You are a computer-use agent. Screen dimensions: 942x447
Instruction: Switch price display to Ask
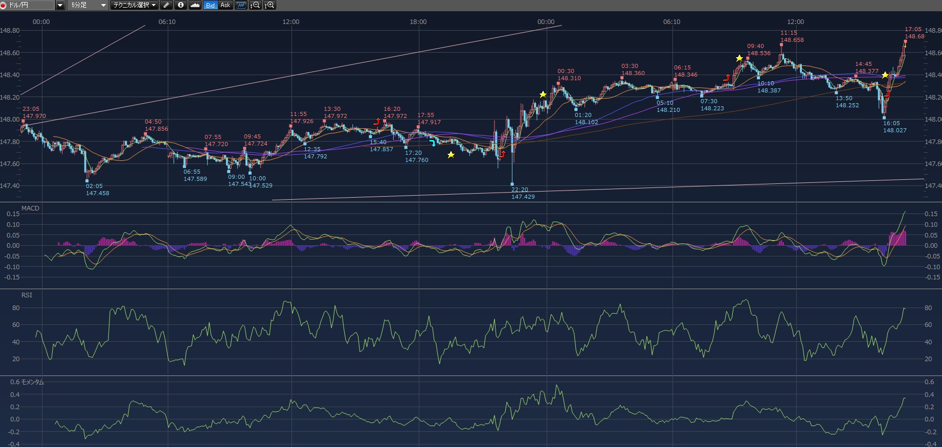point(225,5)
